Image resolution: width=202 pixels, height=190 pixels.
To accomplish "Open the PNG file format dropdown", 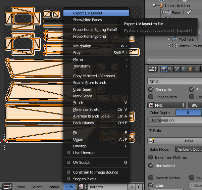I will tap(166, 105).
